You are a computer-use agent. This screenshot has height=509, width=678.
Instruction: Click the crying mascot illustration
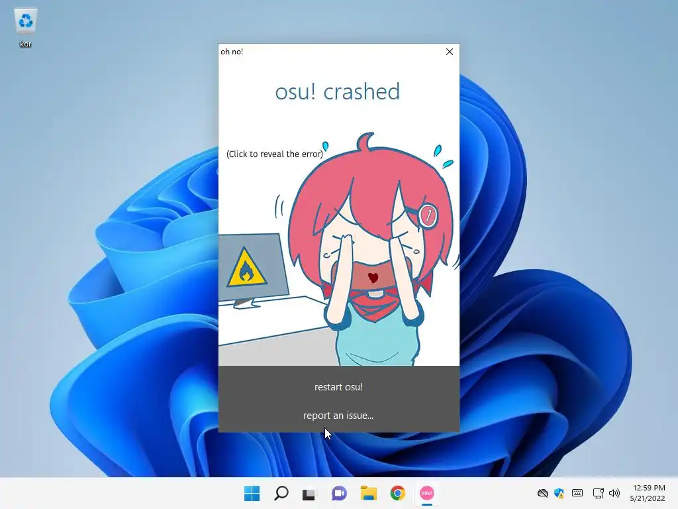pos(370,249)
